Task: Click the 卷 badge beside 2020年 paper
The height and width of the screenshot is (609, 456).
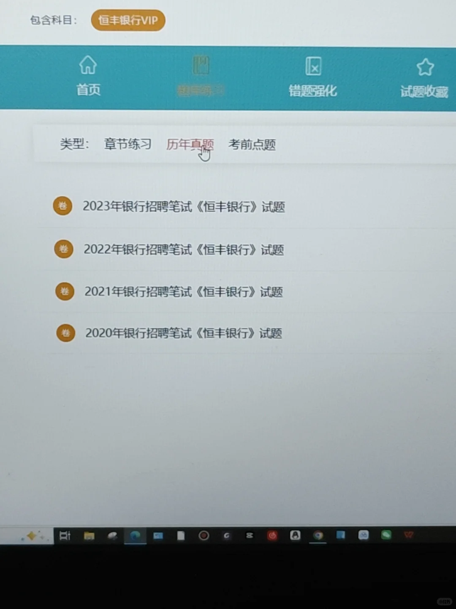Action: click(x=66, y=333)
